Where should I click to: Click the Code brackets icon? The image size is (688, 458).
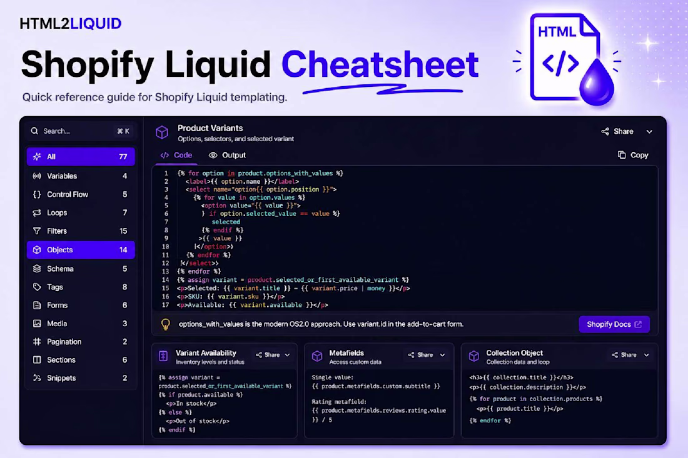coord(164,155)
